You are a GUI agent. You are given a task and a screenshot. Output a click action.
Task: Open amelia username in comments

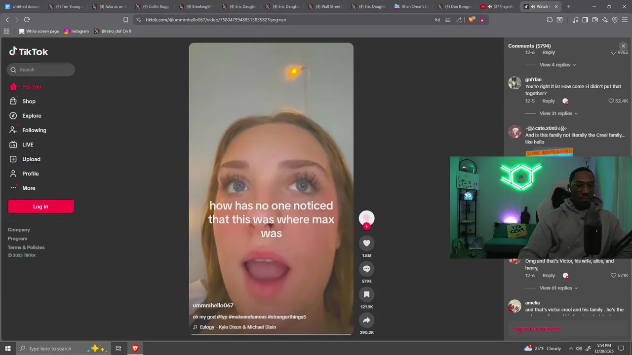click(x=532, y=303)
